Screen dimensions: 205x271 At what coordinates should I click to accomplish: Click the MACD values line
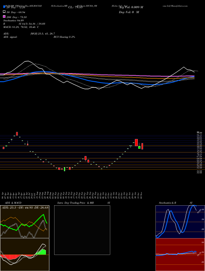(x=21, y=27)
